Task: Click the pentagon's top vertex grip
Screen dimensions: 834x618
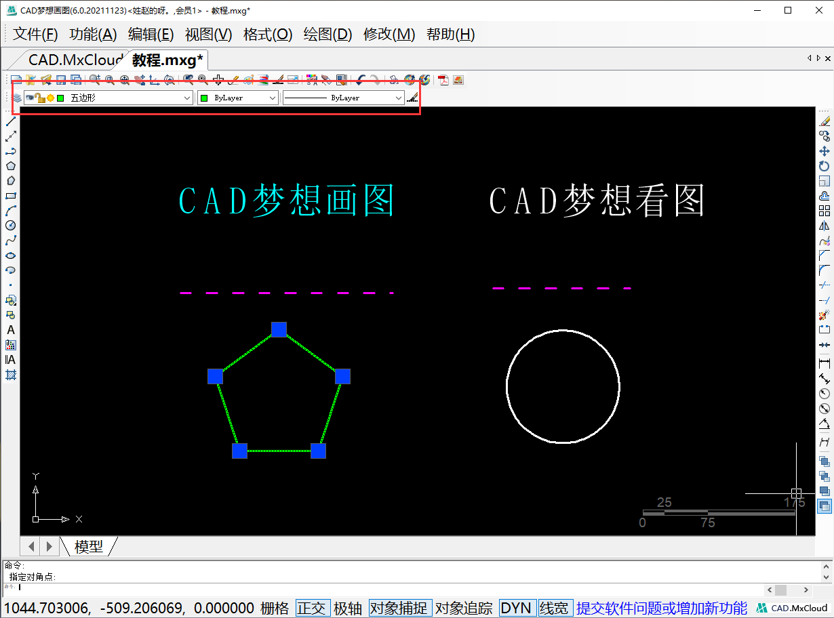Action: click(x=279, y=329)
